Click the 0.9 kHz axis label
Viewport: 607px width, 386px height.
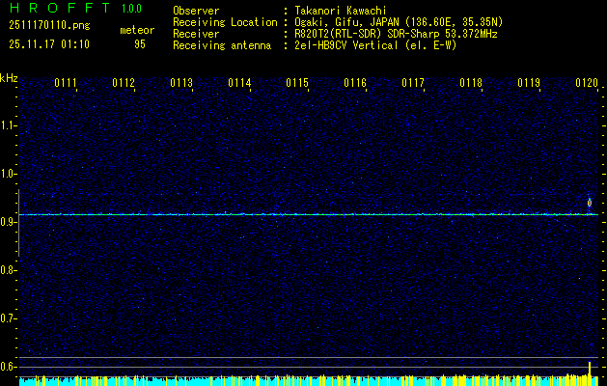click(x=7, y=222)
